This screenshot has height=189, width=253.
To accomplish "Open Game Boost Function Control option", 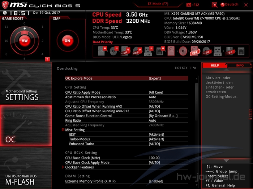I will (126, 116).
